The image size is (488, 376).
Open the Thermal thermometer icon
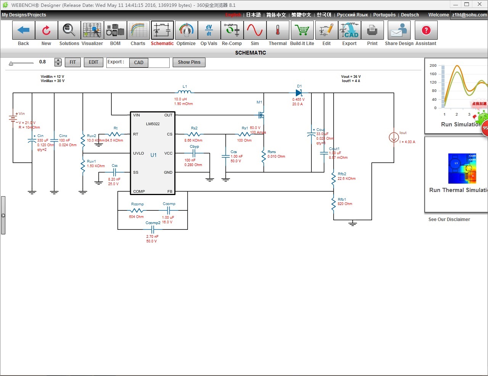278,31
